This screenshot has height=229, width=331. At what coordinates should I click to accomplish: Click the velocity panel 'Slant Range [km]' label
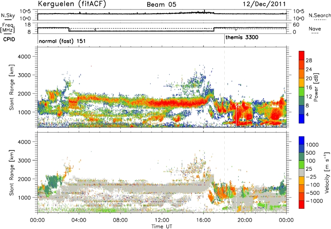coord(12,172)
